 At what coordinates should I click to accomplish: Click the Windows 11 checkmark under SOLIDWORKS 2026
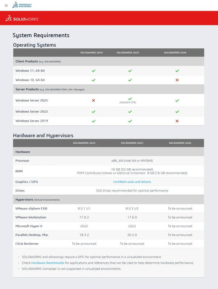tap(177, 71)
